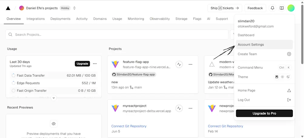Click Feb 14 project's Connect Git Repository

[225, 126]
